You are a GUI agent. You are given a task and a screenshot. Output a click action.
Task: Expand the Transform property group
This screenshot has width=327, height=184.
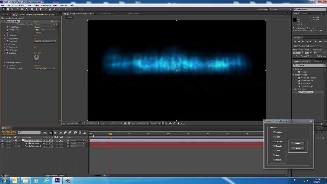[x=4, y=44]
